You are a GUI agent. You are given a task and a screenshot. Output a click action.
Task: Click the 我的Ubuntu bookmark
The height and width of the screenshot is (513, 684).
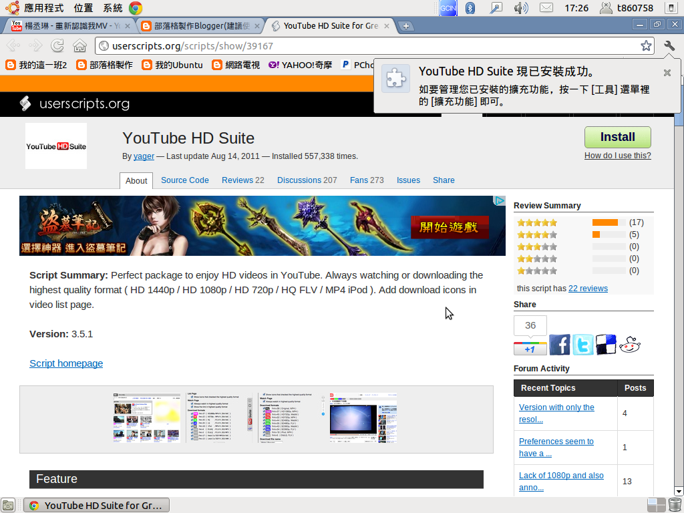click(x=173, y=65)
